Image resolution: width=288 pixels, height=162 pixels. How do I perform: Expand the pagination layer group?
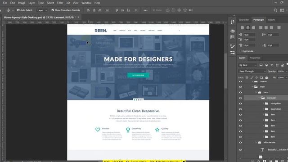[x=263, y=109]
